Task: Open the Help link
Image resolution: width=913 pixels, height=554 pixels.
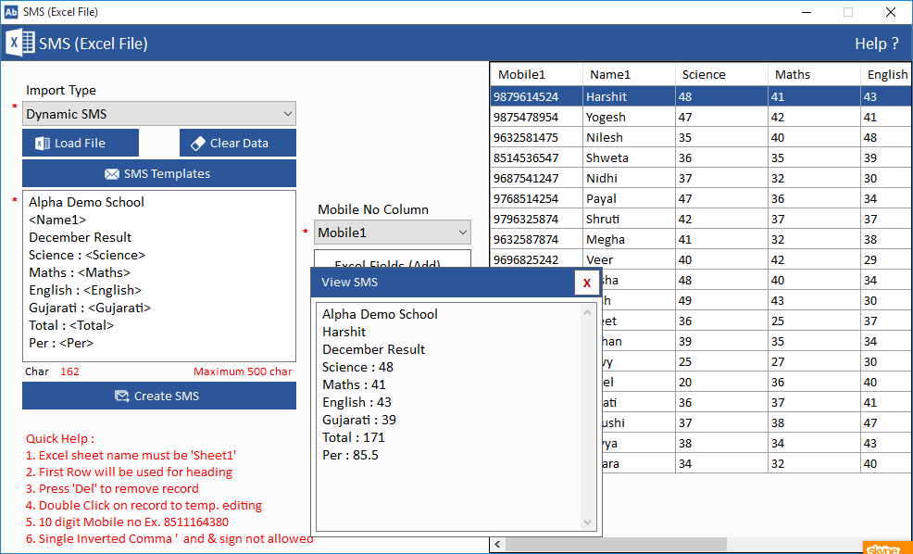Action: point(875,44)
